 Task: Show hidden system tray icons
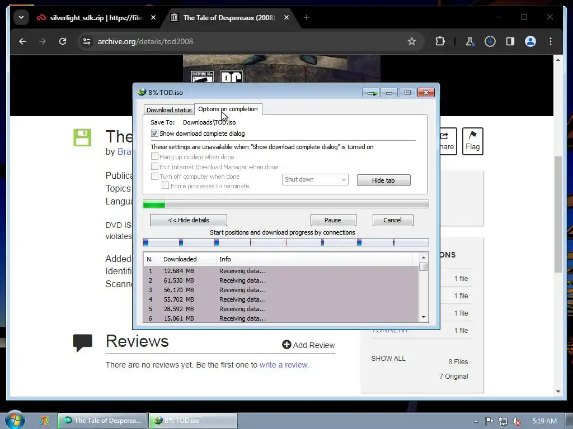pyautogui.click(x=476, y=421)
